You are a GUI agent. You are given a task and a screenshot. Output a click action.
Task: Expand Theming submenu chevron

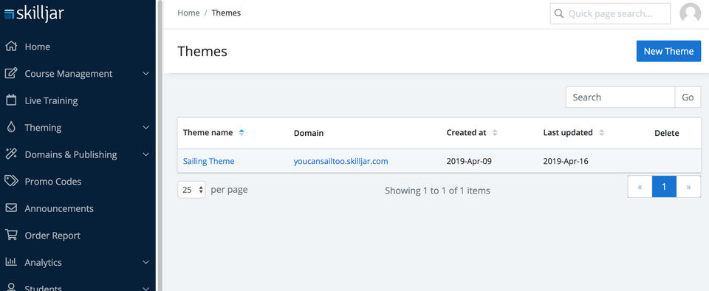(145, 128)
